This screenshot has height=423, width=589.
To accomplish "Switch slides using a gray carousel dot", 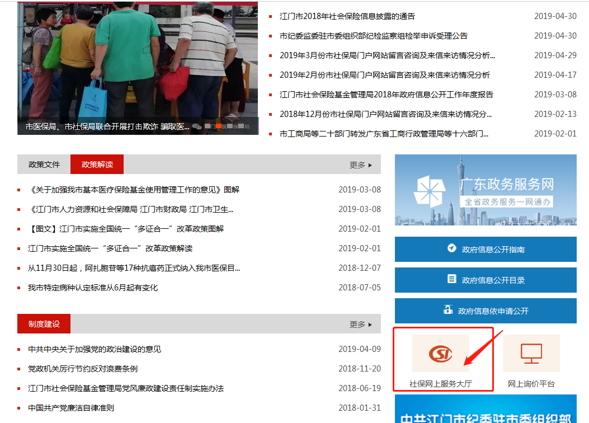I will (207, 126).
